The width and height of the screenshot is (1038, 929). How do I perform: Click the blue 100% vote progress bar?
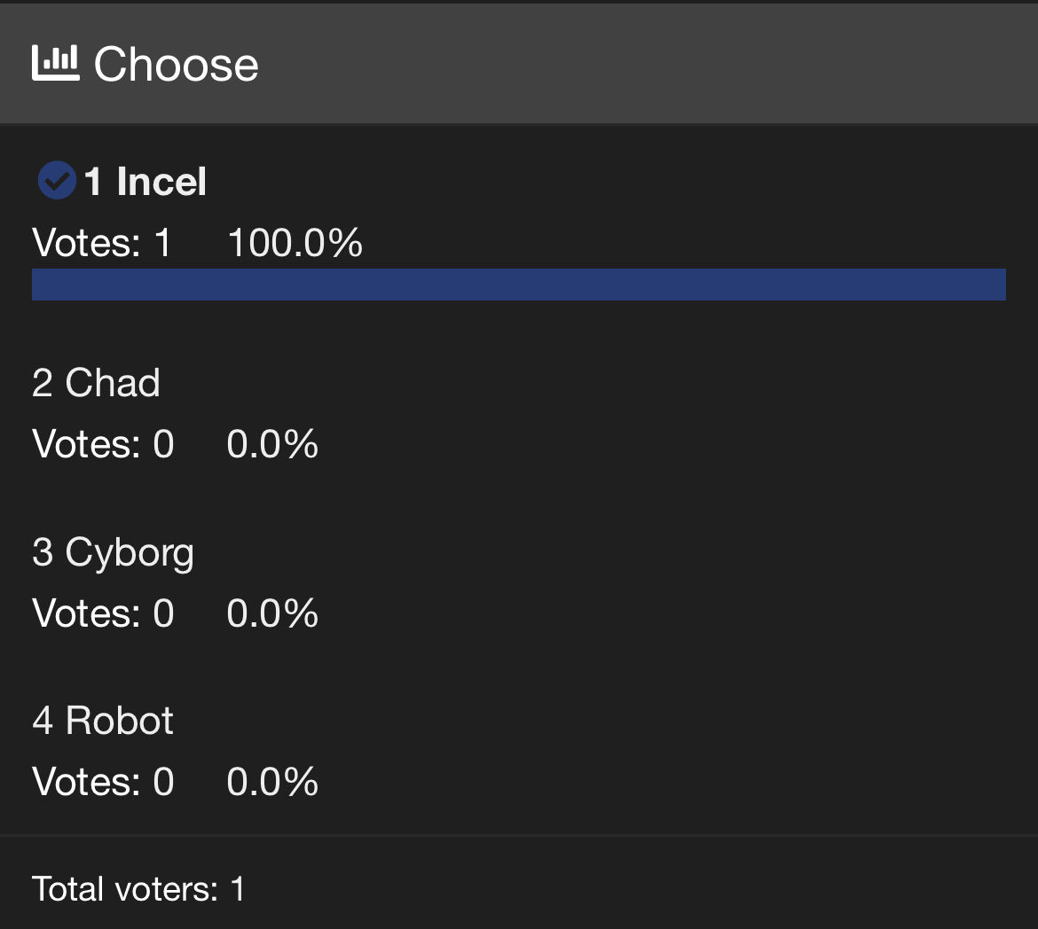click(x=518, y=285)
